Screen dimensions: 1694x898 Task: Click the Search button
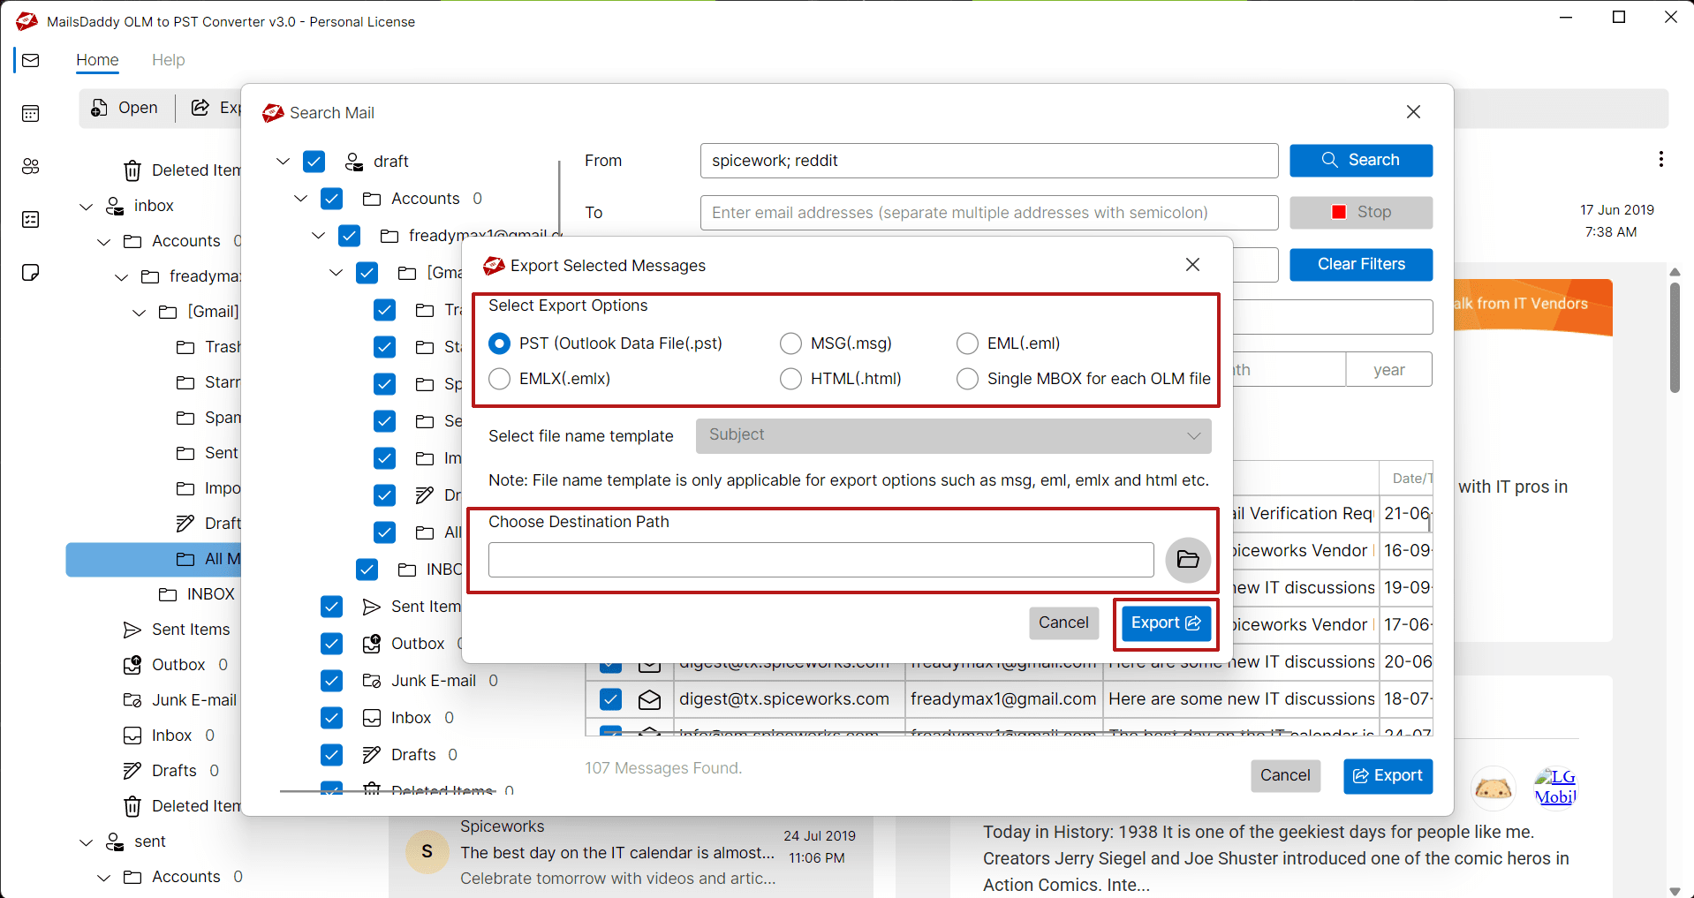1361,160
